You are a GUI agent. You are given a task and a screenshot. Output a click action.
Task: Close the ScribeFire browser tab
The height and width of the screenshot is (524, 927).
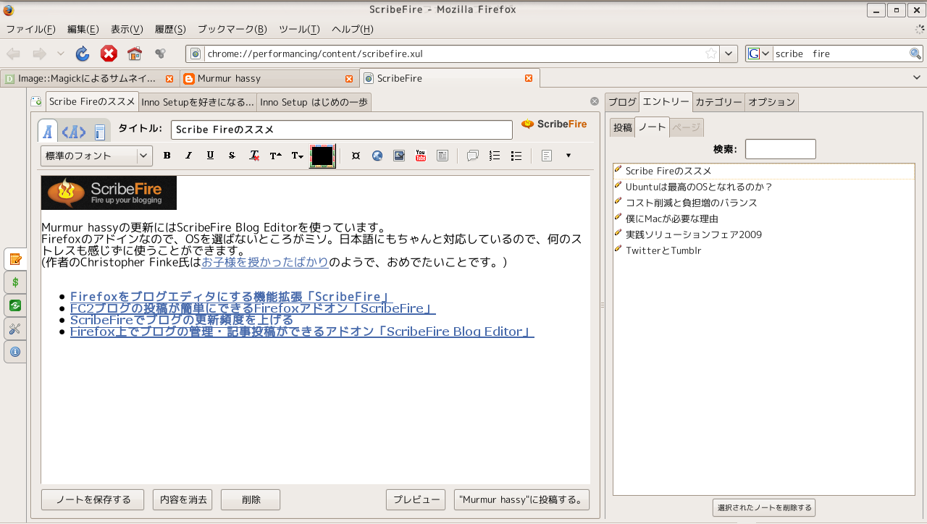(x=529, y=78)
